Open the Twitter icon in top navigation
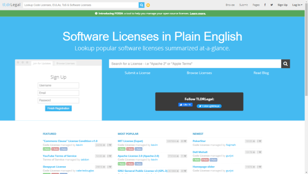Image resolution: width=308 pixels, height=174 pixels. 271,5
